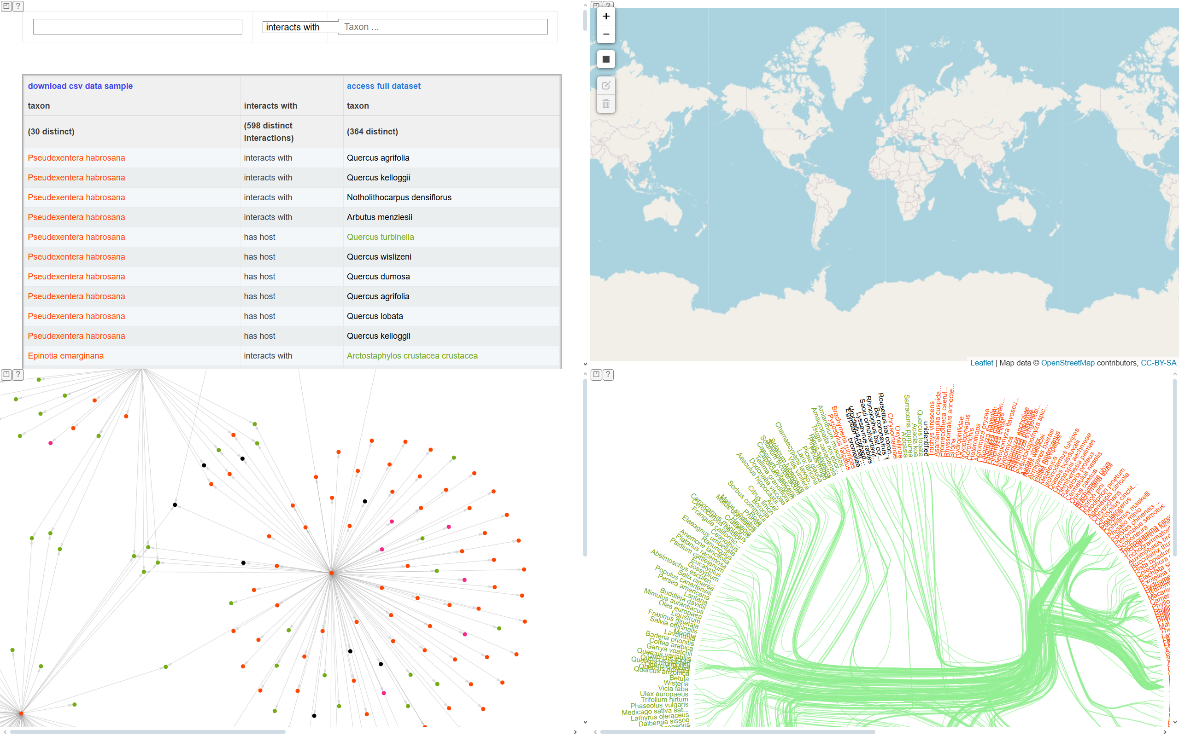Open the OpenStreetMap attribution link

click(x=1068, y=363)
